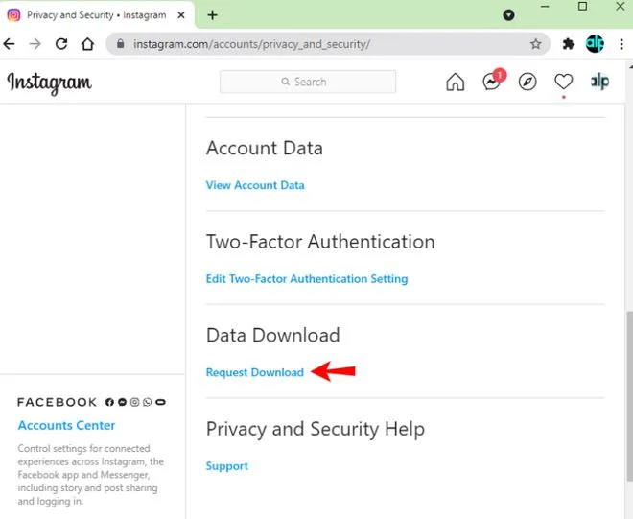Reload the page with refresh icon

[61, 43]
